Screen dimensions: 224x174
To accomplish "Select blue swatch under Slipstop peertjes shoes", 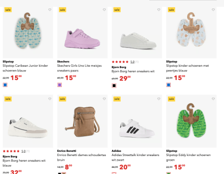I will click(x=168, y=85).
